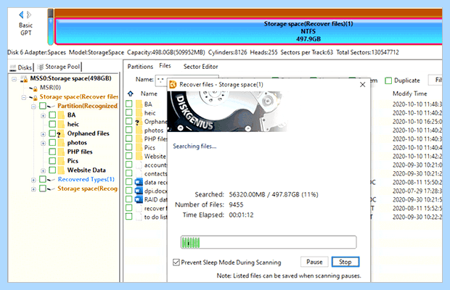Click the MSS0 storage space disk icon
The height and width of the screenshot is (290, 450).
(24, 78)
